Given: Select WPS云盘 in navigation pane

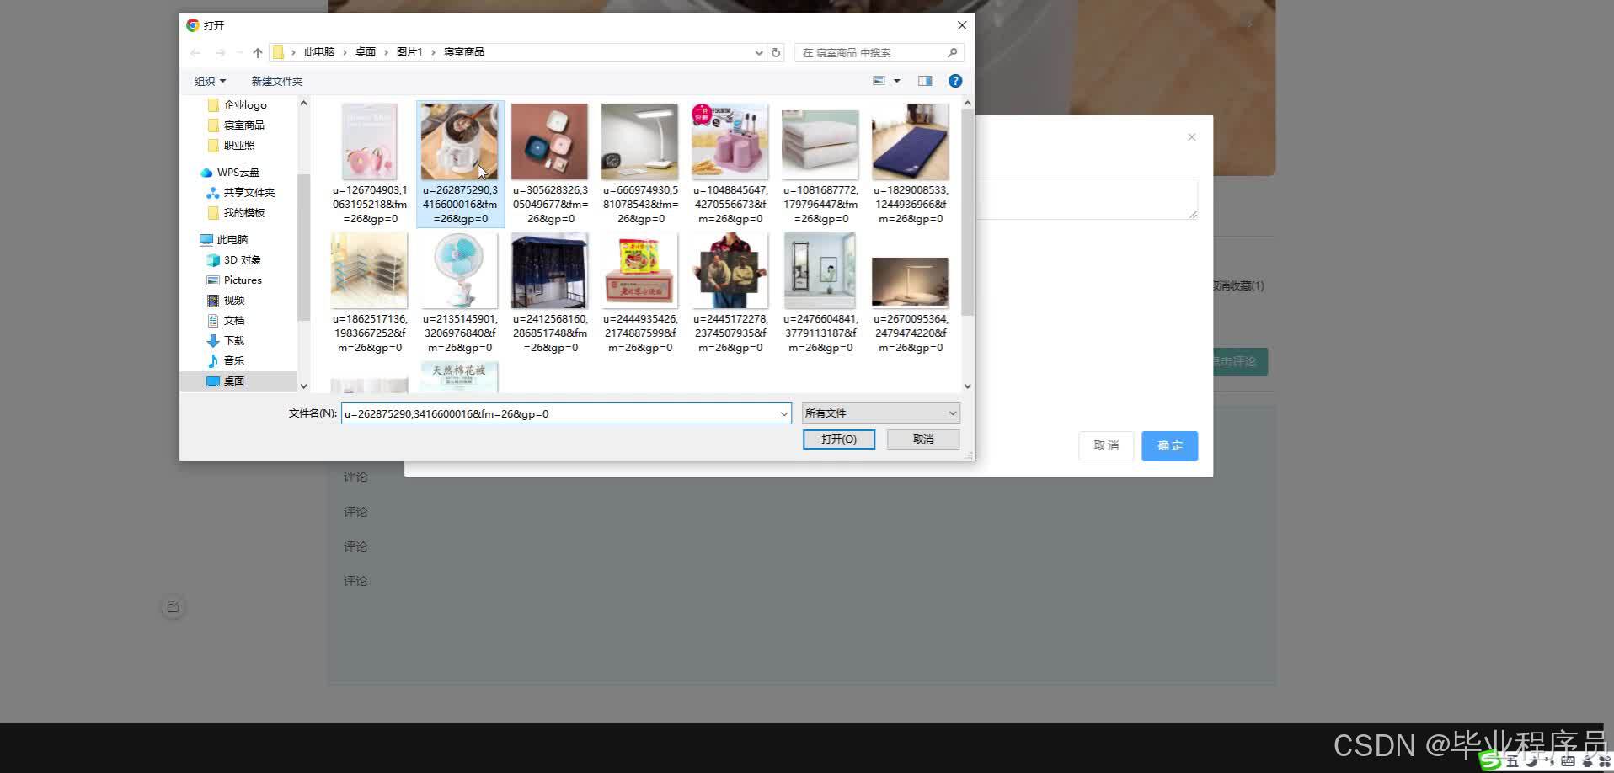Looking at the screenshot, I should click(x=230, y=173).
